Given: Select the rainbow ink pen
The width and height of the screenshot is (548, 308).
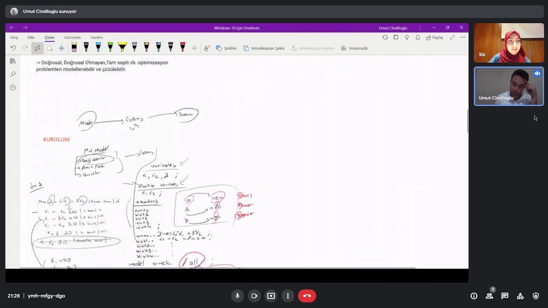Looking at the screenshot, I should coord(146,47).
